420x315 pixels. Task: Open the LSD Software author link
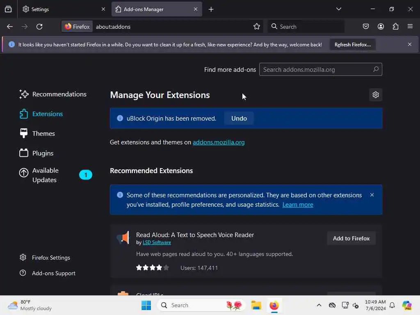tap(157, 242)
